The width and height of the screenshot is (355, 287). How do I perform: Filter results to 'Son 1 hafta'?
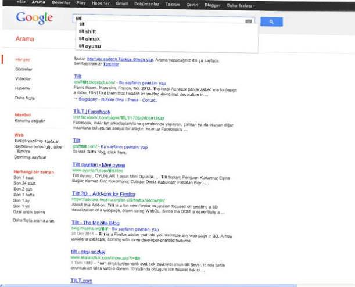click(24, 195)
